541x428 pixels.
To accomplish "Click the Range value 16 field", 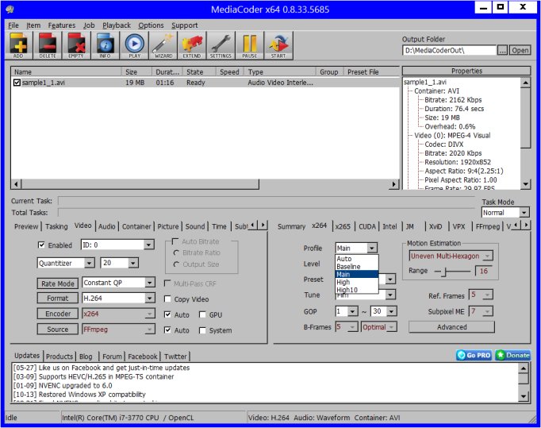I will point(484,271).
